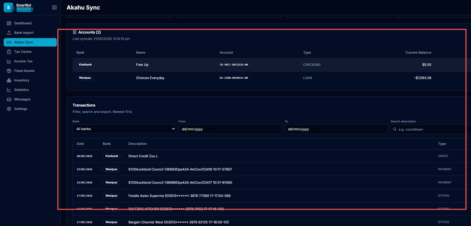Open Settings from sidebar
This screenshot has width=471, height=226.
point(30,109)
